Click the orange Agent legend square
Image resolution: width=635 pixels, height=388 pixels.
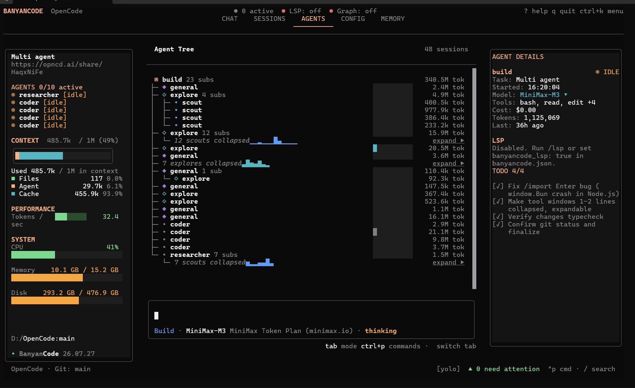13,186
